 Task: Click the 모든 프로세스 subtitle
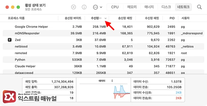[x=33, y=9]
